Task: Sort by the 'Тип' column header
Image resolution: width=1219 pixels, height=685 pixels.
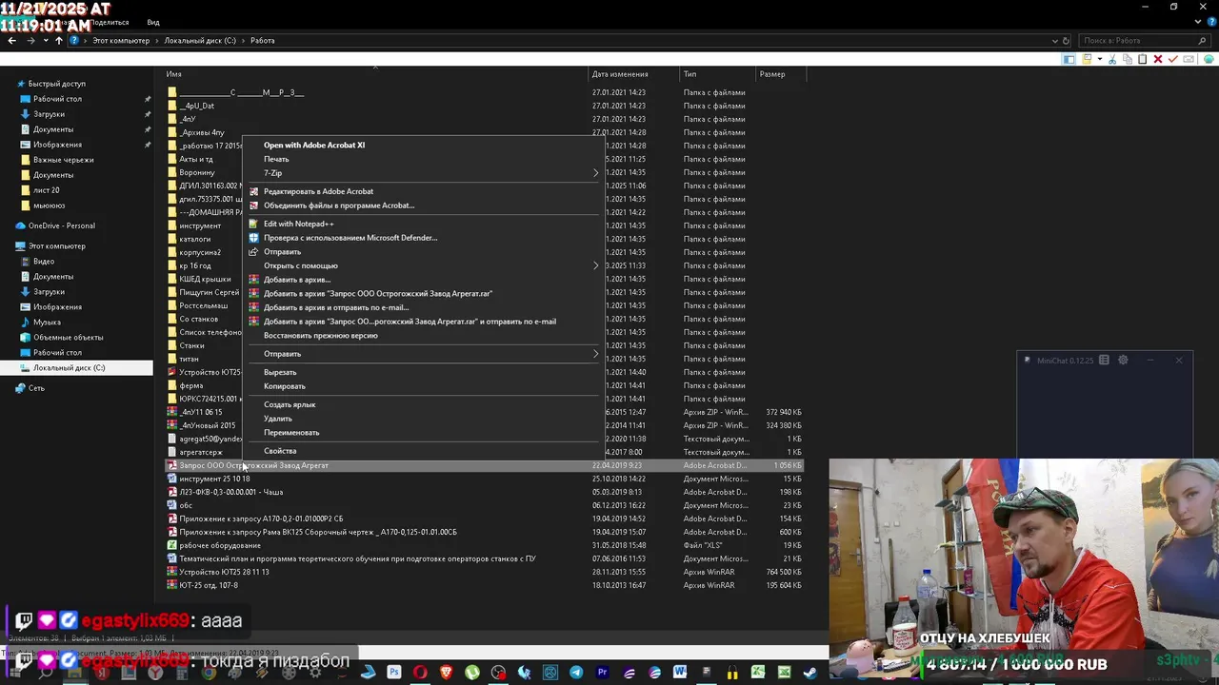Action: 689,74
